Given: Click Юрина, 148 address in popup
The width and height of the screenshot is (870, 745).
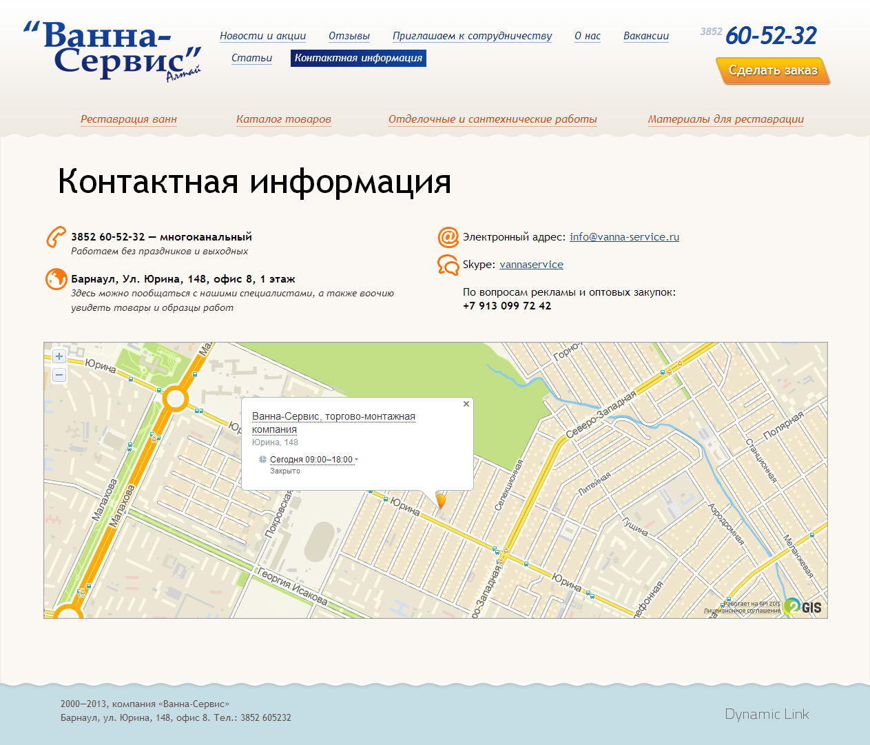Looking at the screenshot, I should point(275,442).
